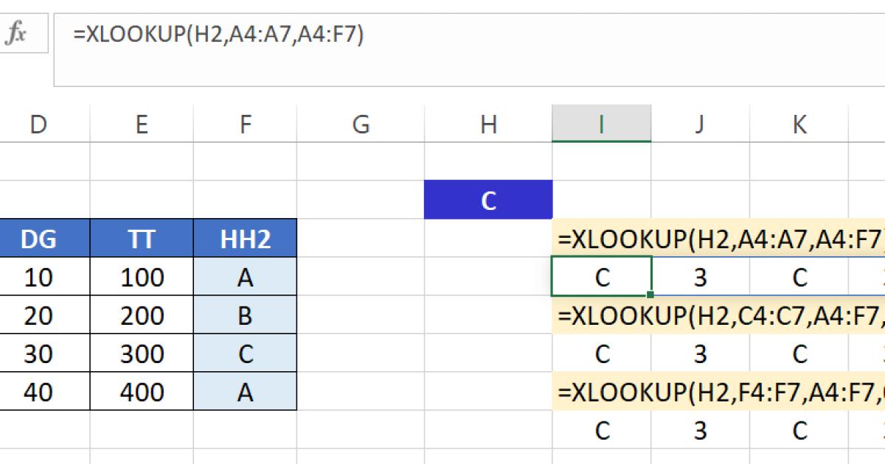Click the fill handle of the selected cell
This screenshot has width=885, height=464.
(x=651, y=293)
